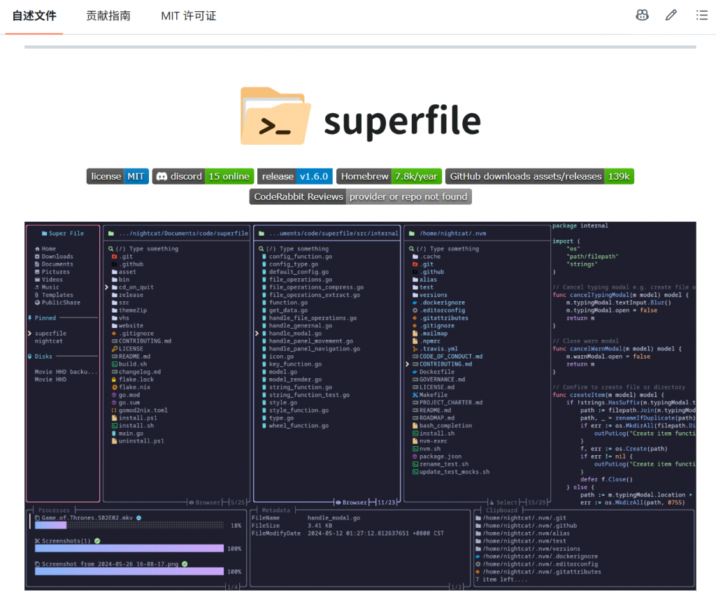The image size is (716, 609).
Task: Open the outline list icon
Action: click(702, 15)
